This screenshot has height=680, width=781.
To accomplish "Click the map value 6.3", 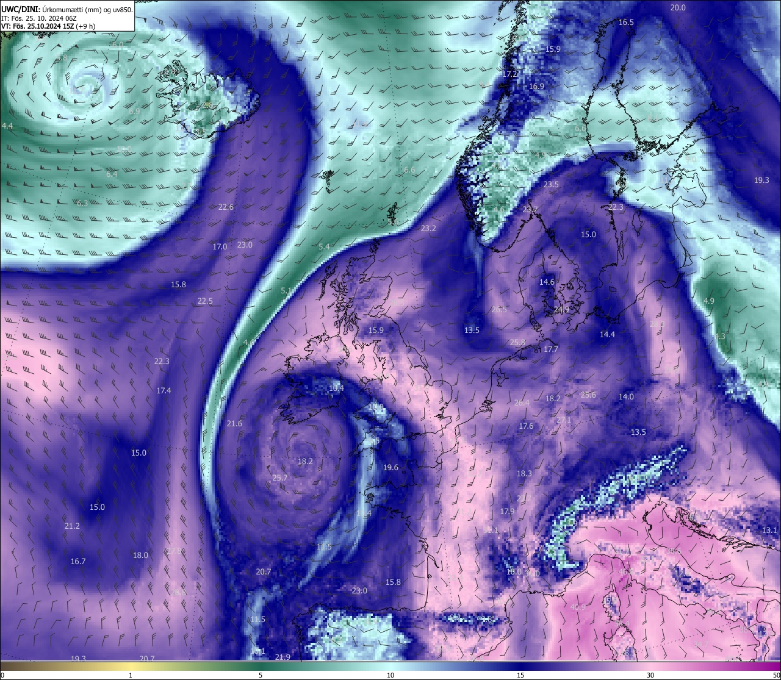I will (x=82, y=204).
